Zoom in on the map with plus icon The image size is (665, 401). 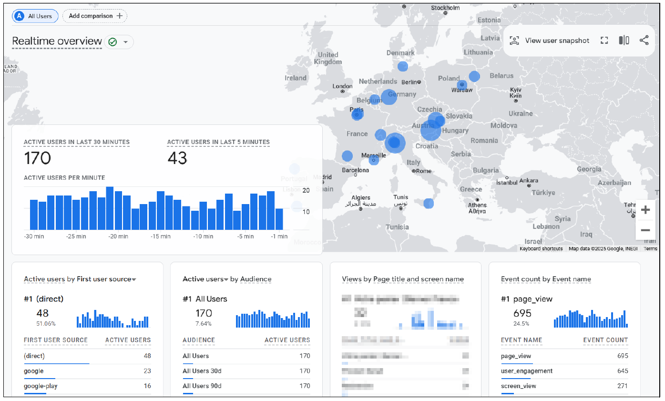pos(645,209)
